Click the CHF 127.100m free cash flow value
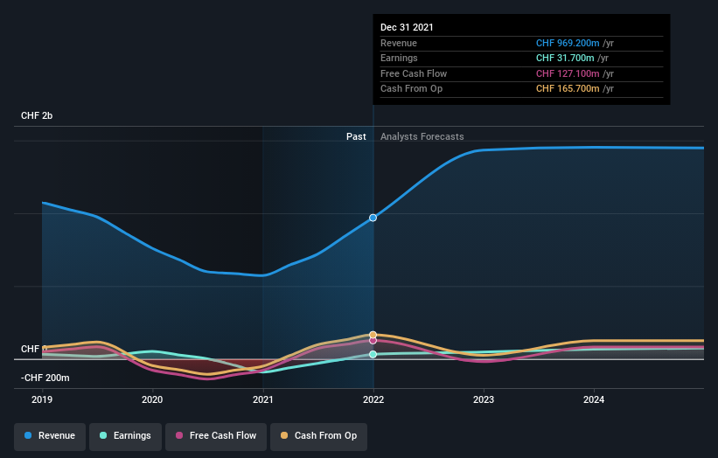The width and height of the screenshot is (718, 458). (x=568, y=73)
